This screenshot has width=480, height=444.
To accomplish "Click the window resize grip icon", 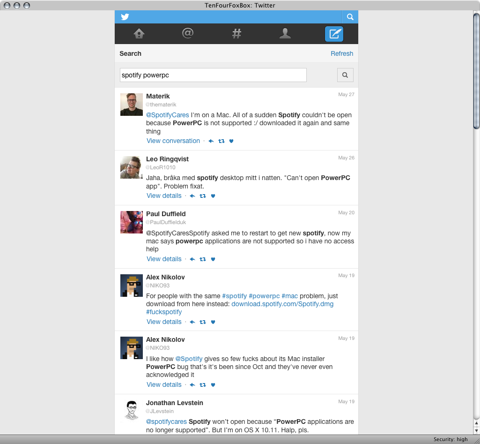I will click(476, 440).
